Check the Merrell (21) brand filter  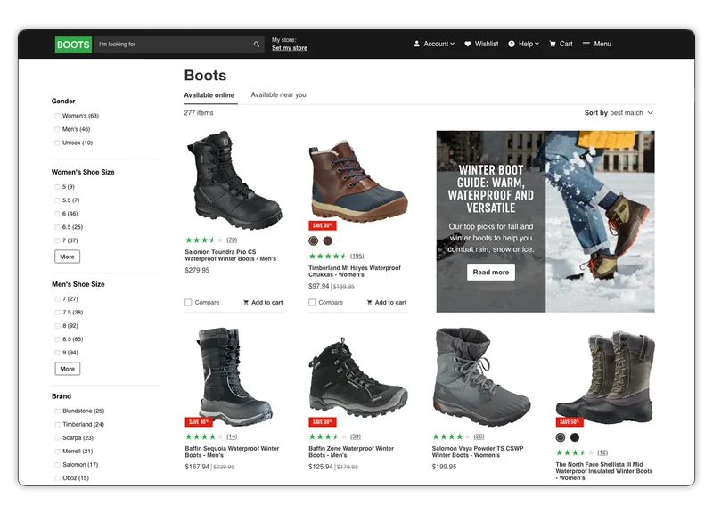57,452
